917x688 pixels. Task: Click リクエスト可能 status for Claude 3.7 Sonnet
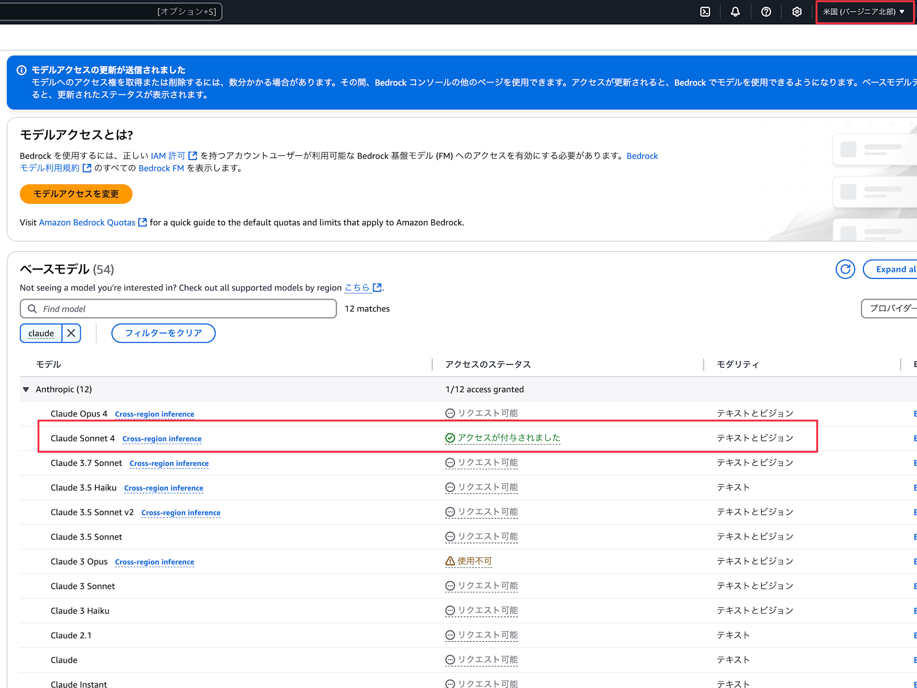(x=481, y=463)
